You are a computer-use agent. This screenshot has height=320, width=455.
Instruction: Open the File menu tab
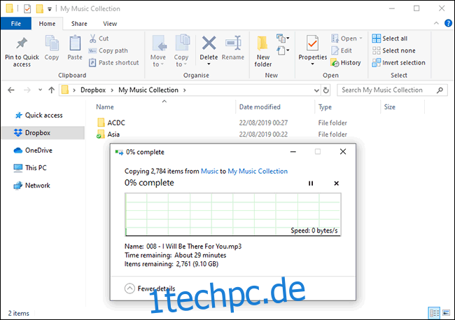tap(15, 23)
